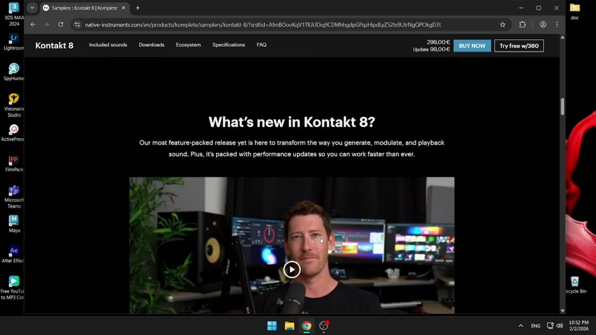Screen dimensions: 596x335
Task: Open SpyHunter desktop icon
Action: [14, 72]
